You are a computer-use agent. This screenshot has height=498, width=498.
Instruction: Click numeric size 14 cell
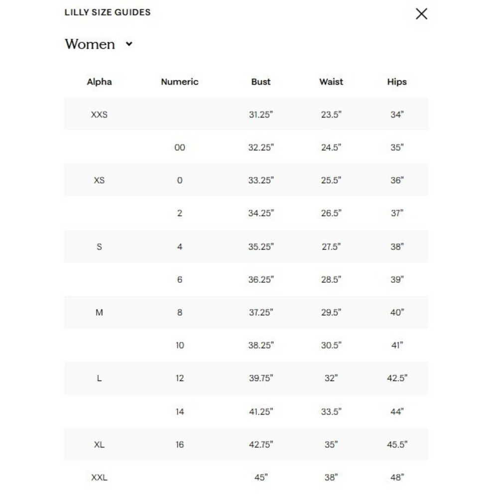click(x=180, y=412)
